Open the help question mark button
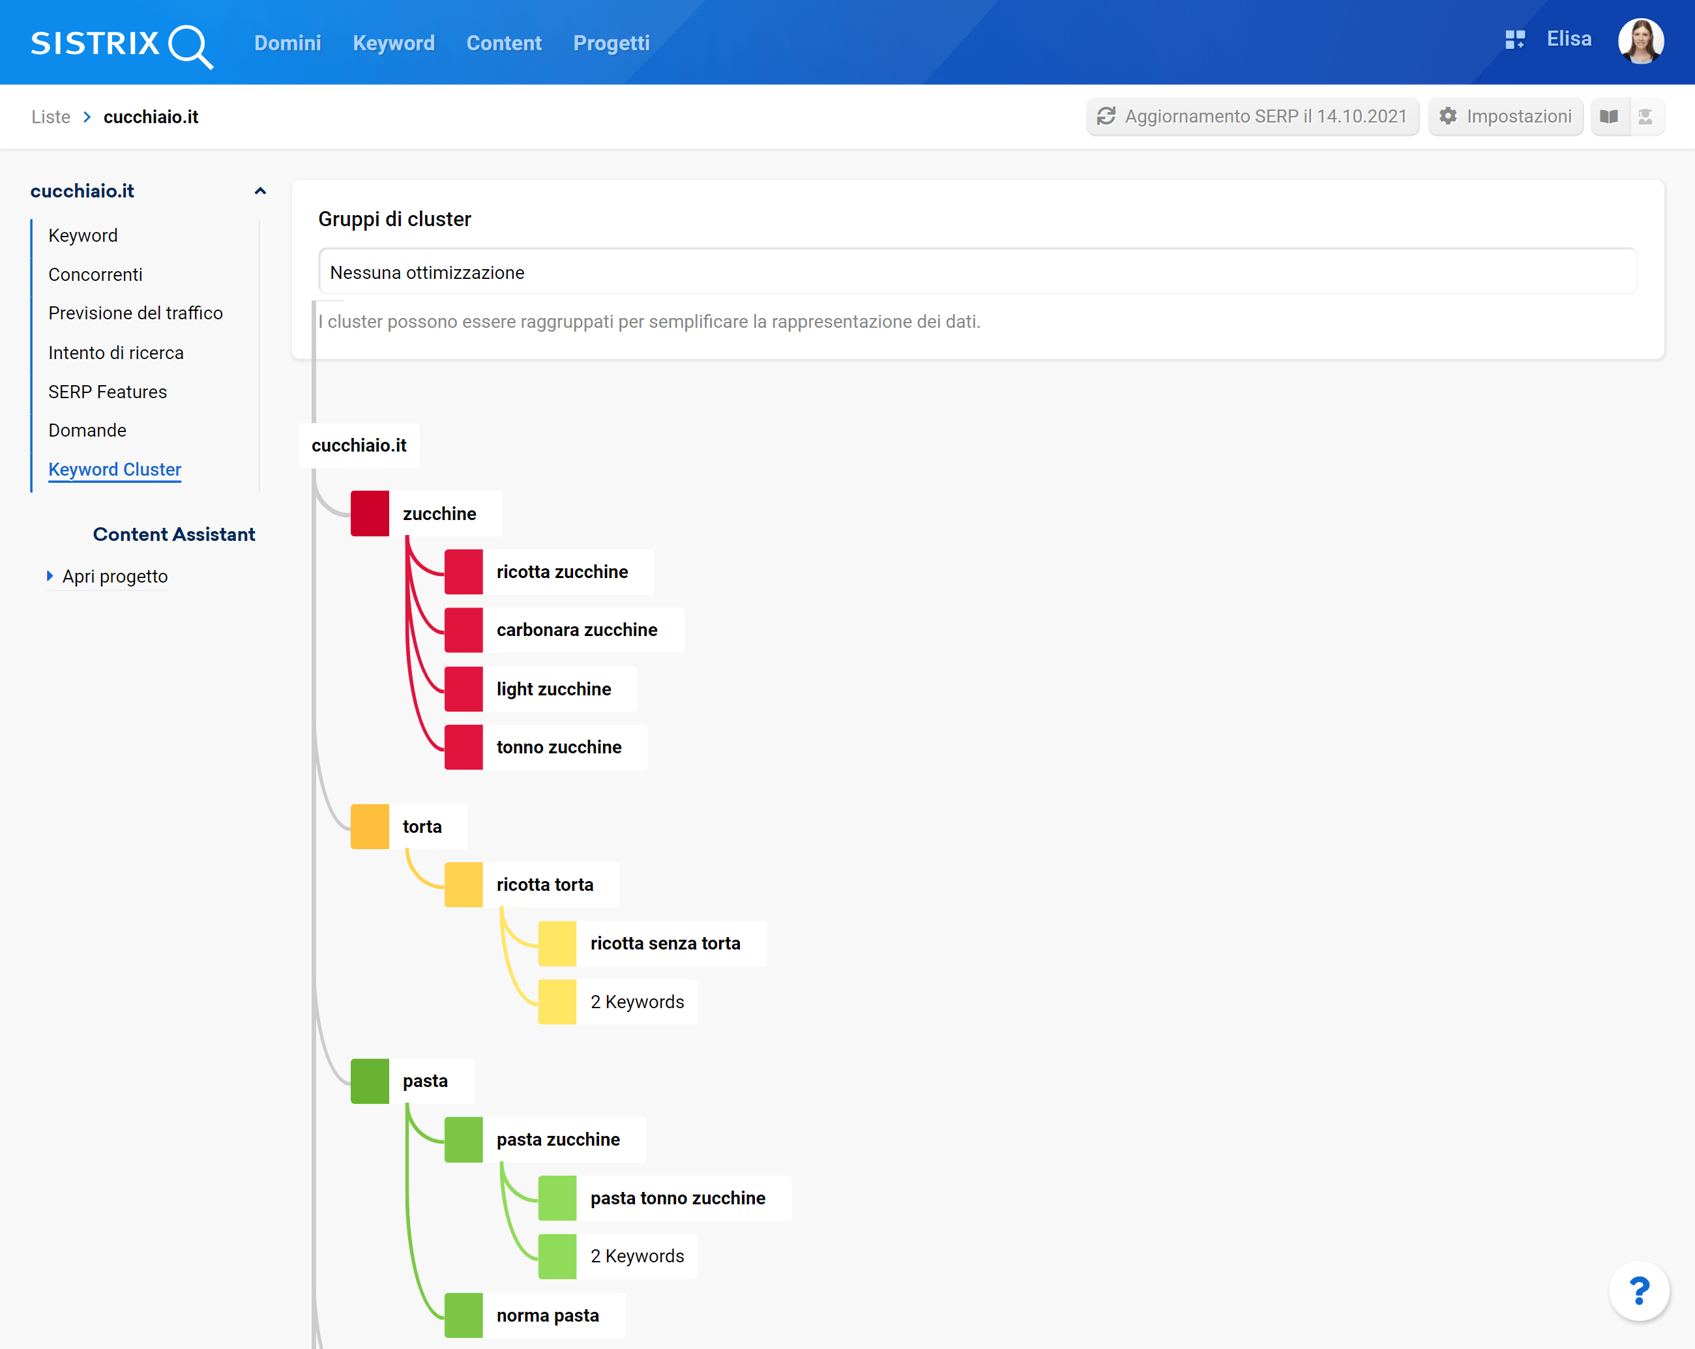This screenshot has height=1349, width=1695. pos(1638,1290)
